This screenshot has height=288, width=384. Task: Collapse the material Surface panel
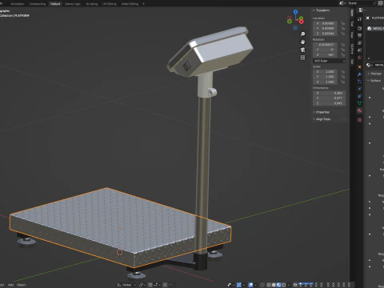click(x=374, y=81)
